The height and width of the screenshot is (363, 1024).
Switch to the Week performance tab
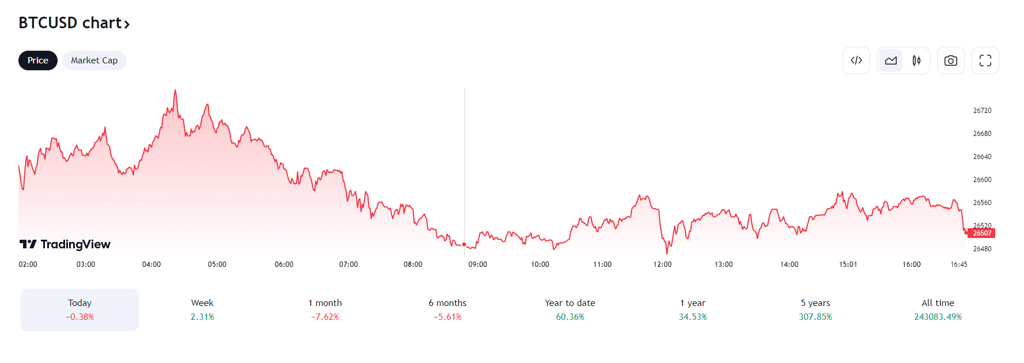(x=202, y=309)
